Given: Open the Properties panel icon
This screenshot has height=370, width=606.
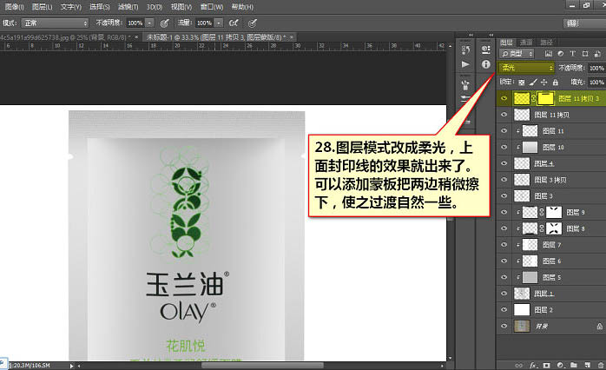Looking at the screenshot, I should tap(486, 50).
